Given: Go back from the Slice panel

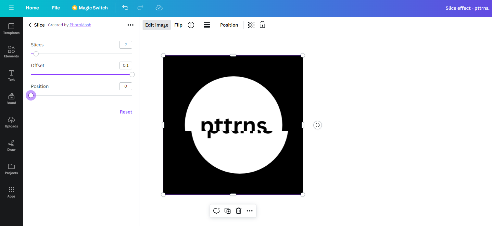Looking at the screenshot, I should (30, 25).
